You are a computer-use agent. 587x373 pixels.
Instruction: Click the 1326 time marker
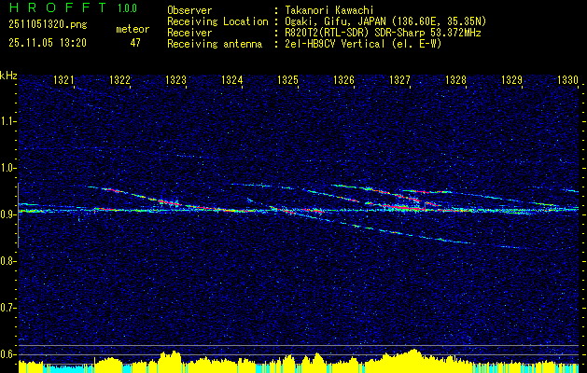pos(343,79)
